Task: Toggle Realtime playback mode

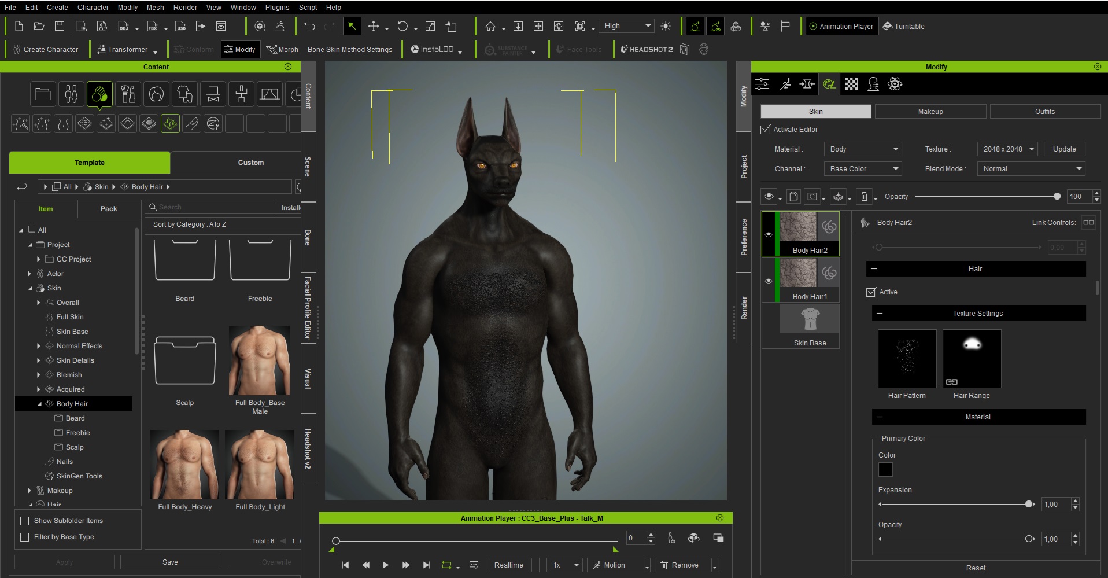Action: [x=508, y=565]
